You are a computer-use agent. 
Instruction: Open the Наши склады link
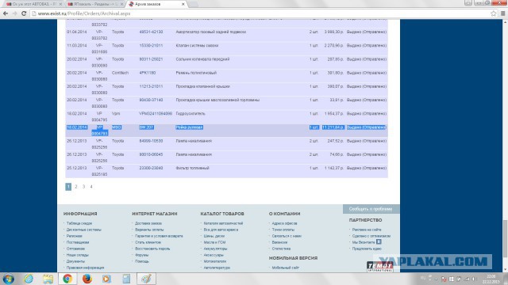tap(78, 255)
